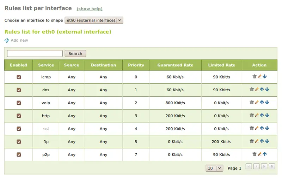Delete the ssl rule

pos(252,128)
